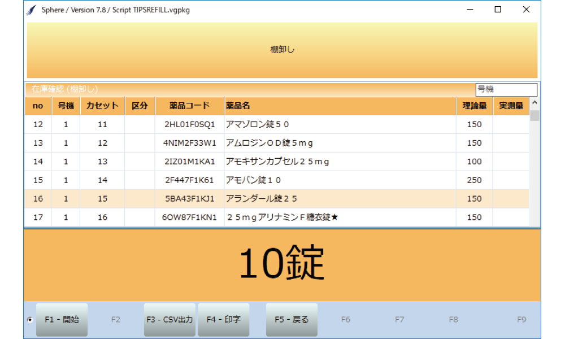565x339 pixels.
Task: Close the Sphere window
Action: (x=527, y=10)
